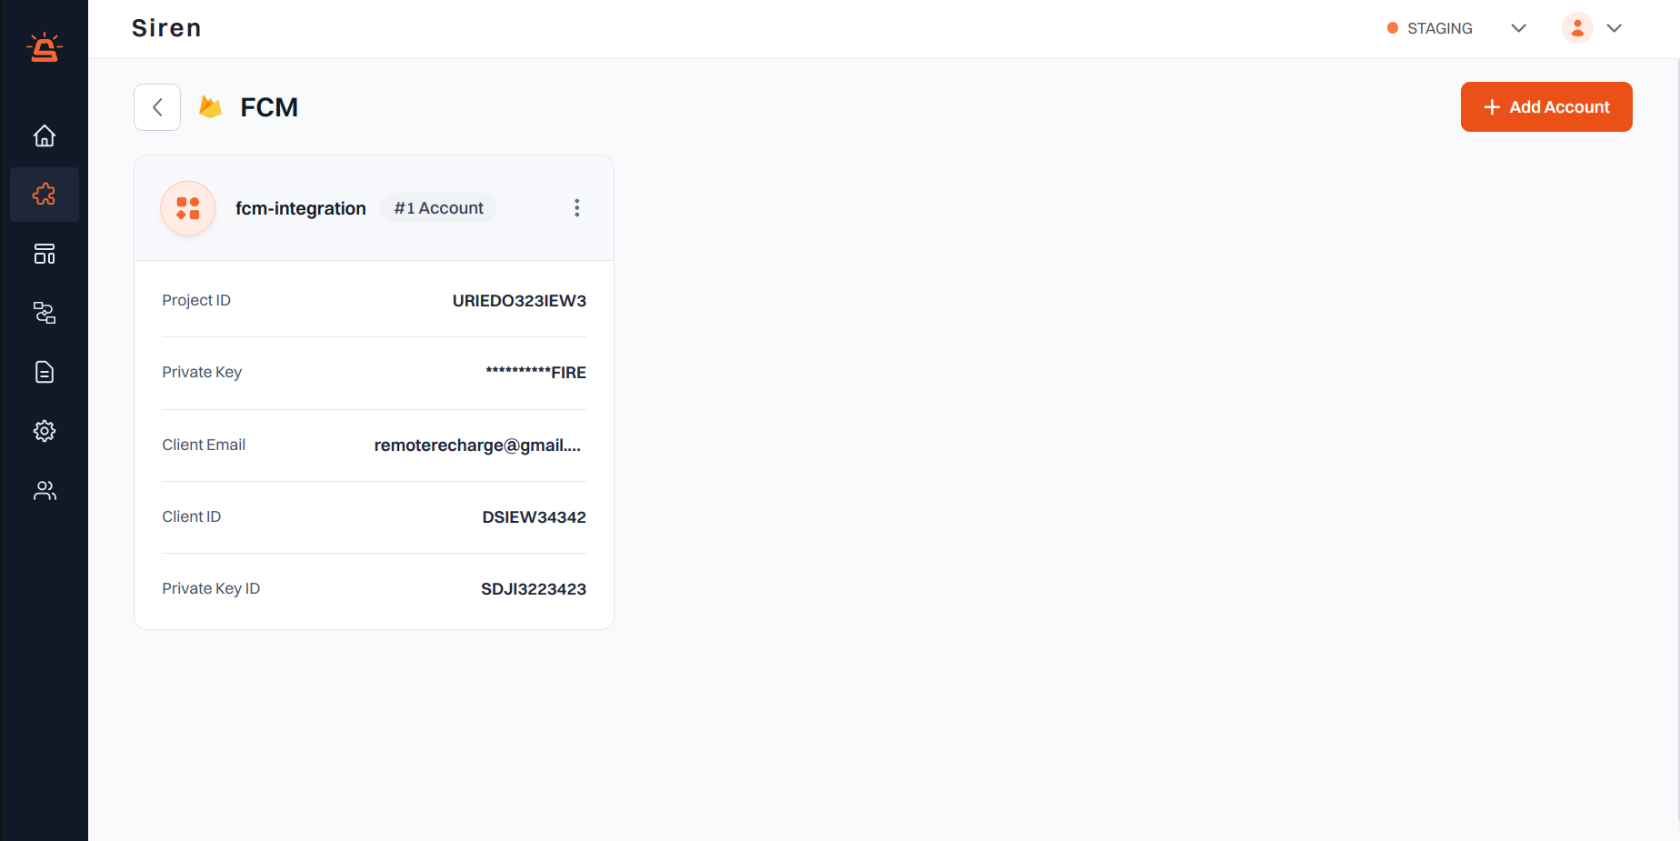Click the user avatar icon
Screen dimensions: 1680x841
[1577, 28]
